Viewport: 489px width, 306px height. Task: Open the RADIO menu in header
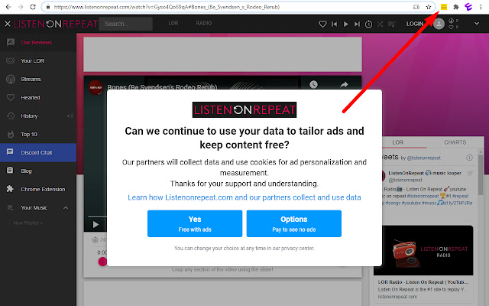pos(204,23)
